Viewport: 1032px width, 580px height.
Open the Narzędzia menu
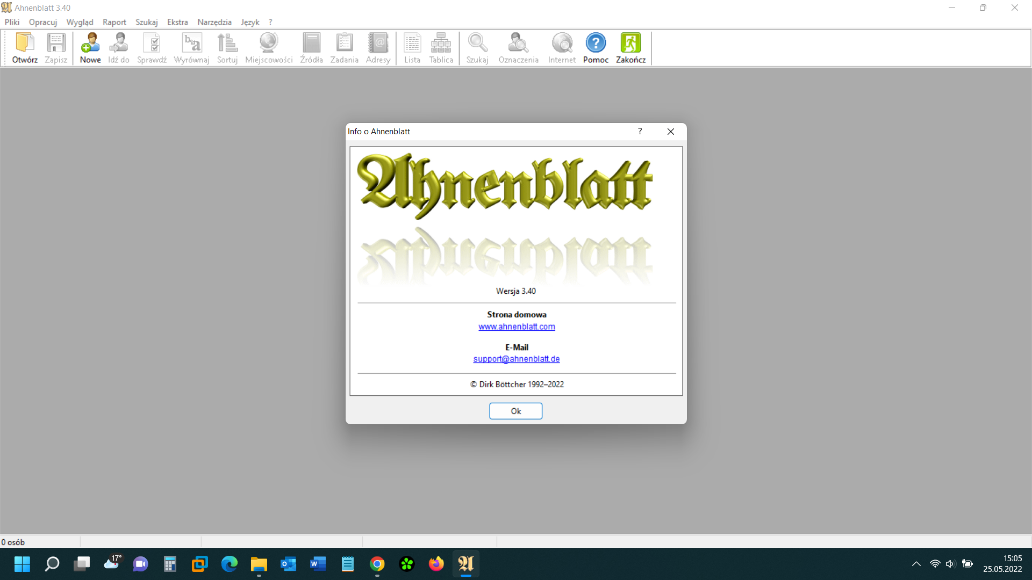pyautogui.click(x=214, y=22)
